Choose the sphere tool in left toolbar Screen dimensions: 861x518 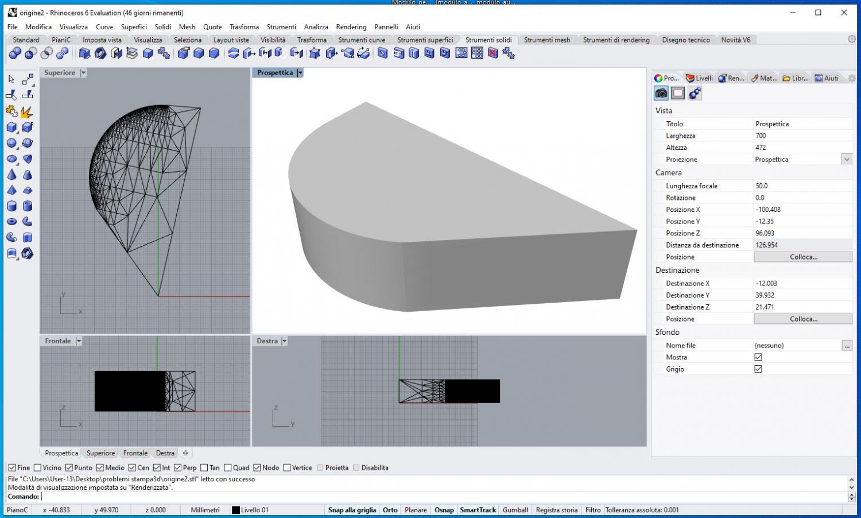(x=11, y=143)
